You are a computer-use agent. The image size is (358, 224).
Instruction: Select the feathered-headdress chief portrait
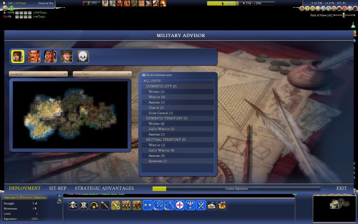[x=50, y=56]
